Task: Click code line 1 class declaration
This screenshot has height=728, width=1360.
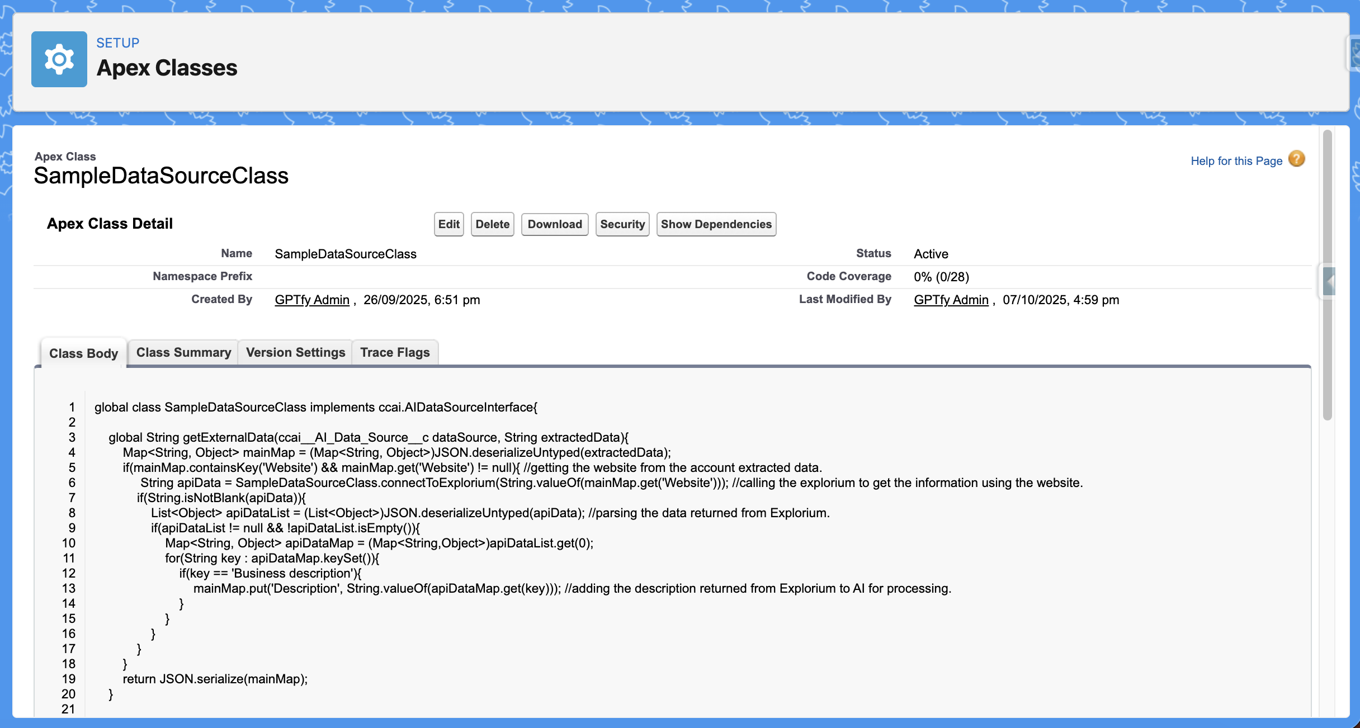Action: [315, 407]
